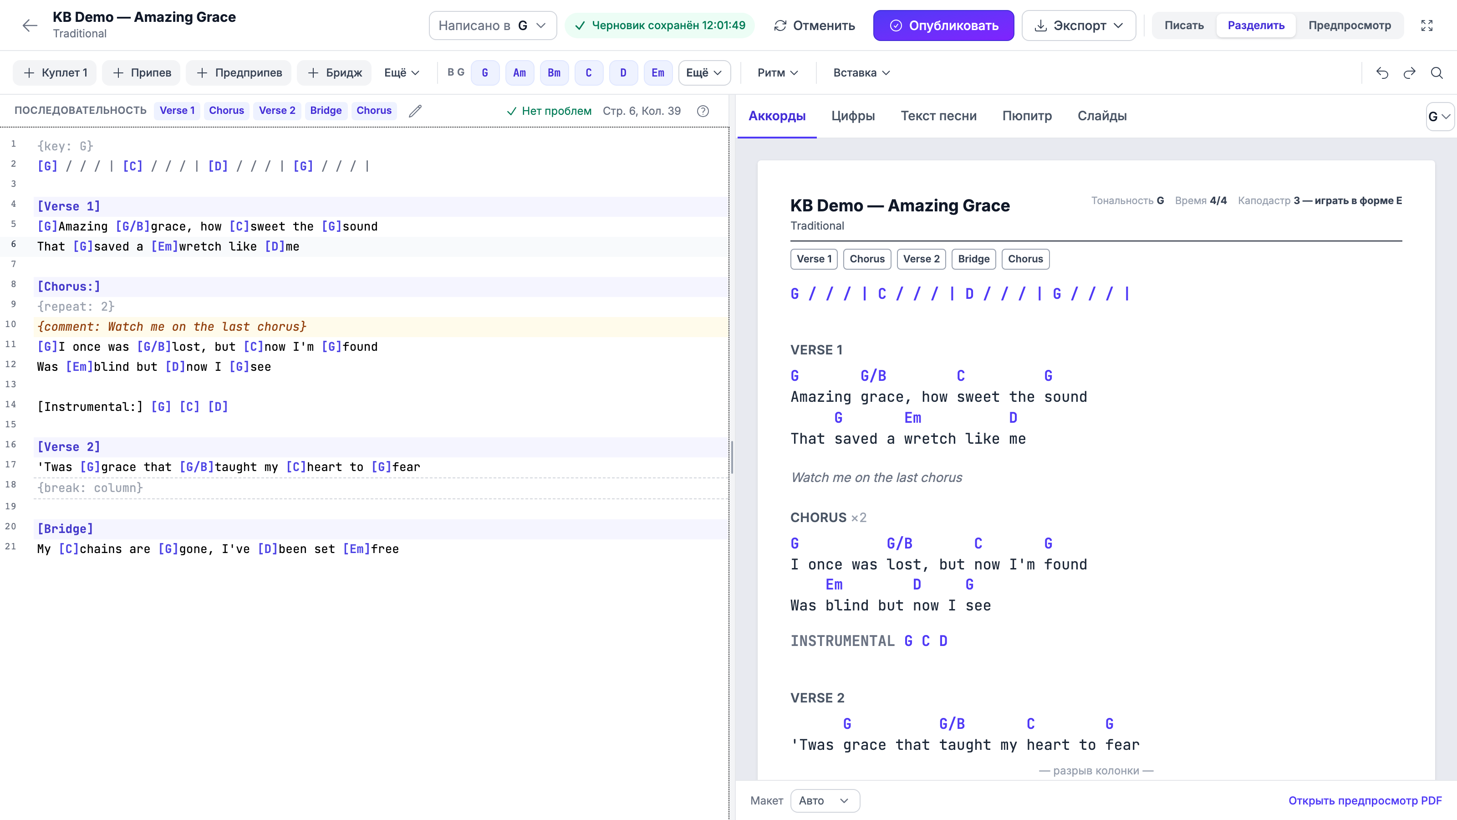1457x820 pixels.
Task: Select Bridge chip in preview sequence
Action: [x=973, y=259]
